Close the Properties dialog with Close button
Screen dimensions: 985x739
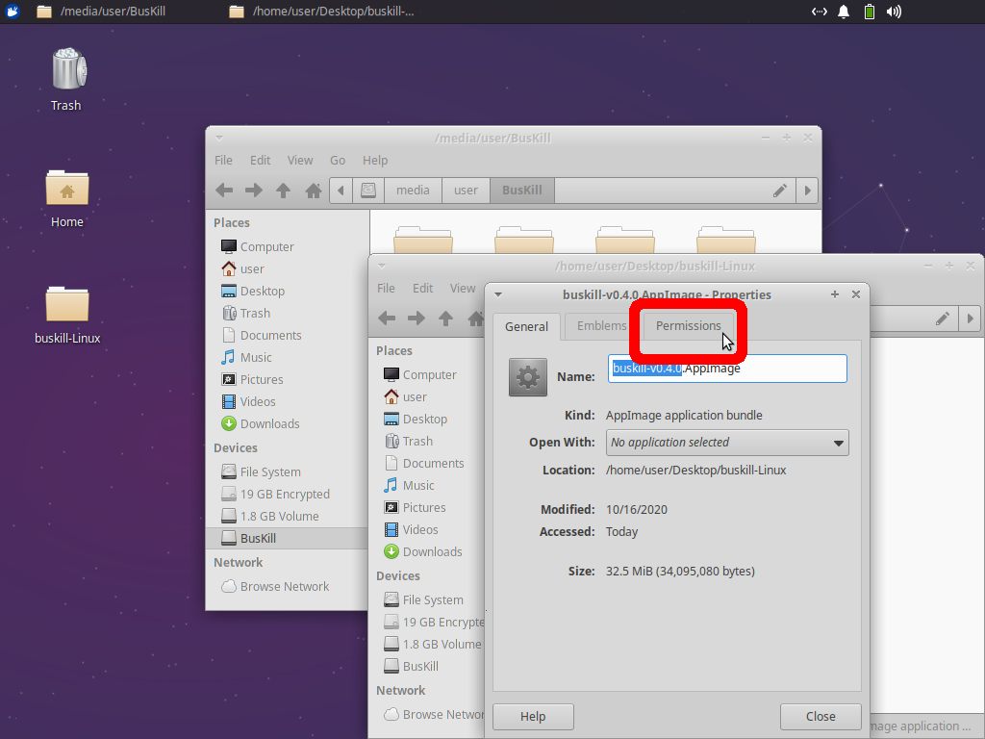tap(821, 716)
